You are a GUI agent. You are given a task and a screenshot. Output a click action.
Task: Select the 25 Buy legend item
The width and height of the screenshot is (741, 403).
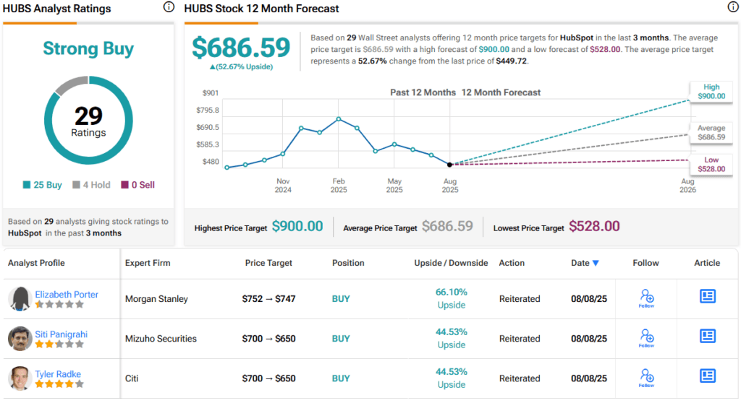pos(43,185)
